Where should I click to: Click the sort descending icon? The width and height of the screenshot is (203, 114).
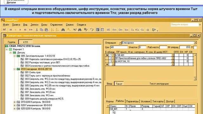point(57,30)
